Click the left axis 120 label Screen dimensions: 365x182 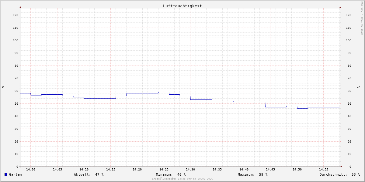[x=16, y=15]
